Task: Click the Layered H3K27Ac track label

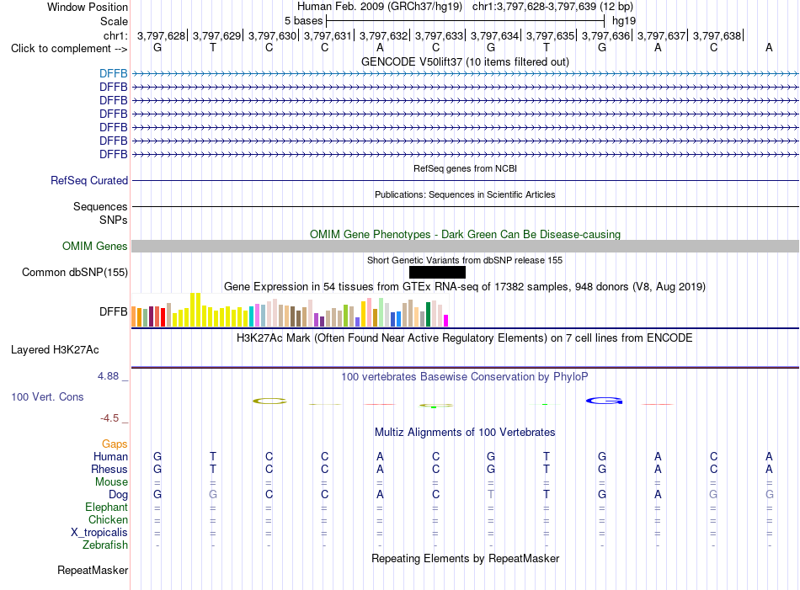Action: tap(55, 350)
